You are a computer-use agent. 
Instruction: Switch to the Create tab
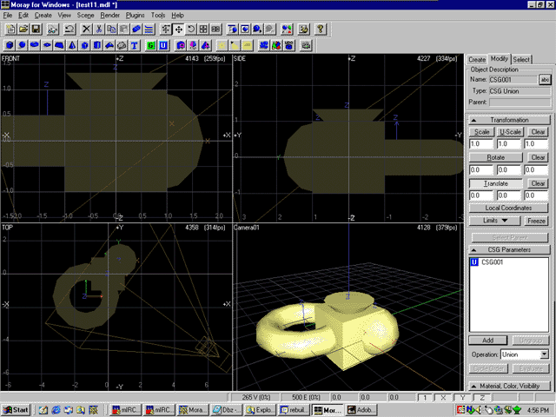478,59
